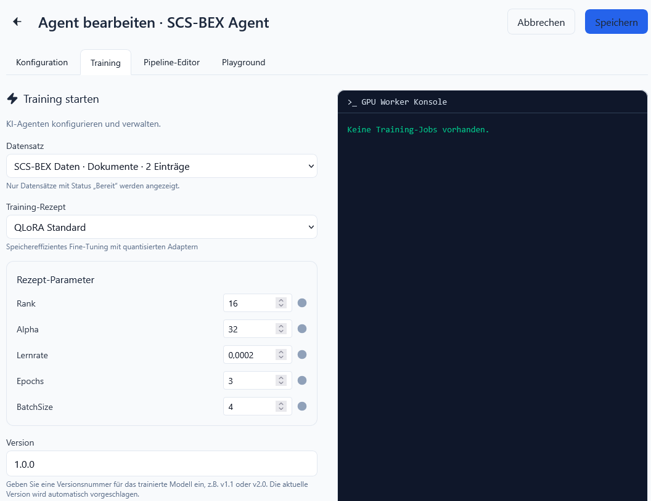Click the gray circle icon beside Lernrate
The image size is (651, 501).
[x=302, y=355]
